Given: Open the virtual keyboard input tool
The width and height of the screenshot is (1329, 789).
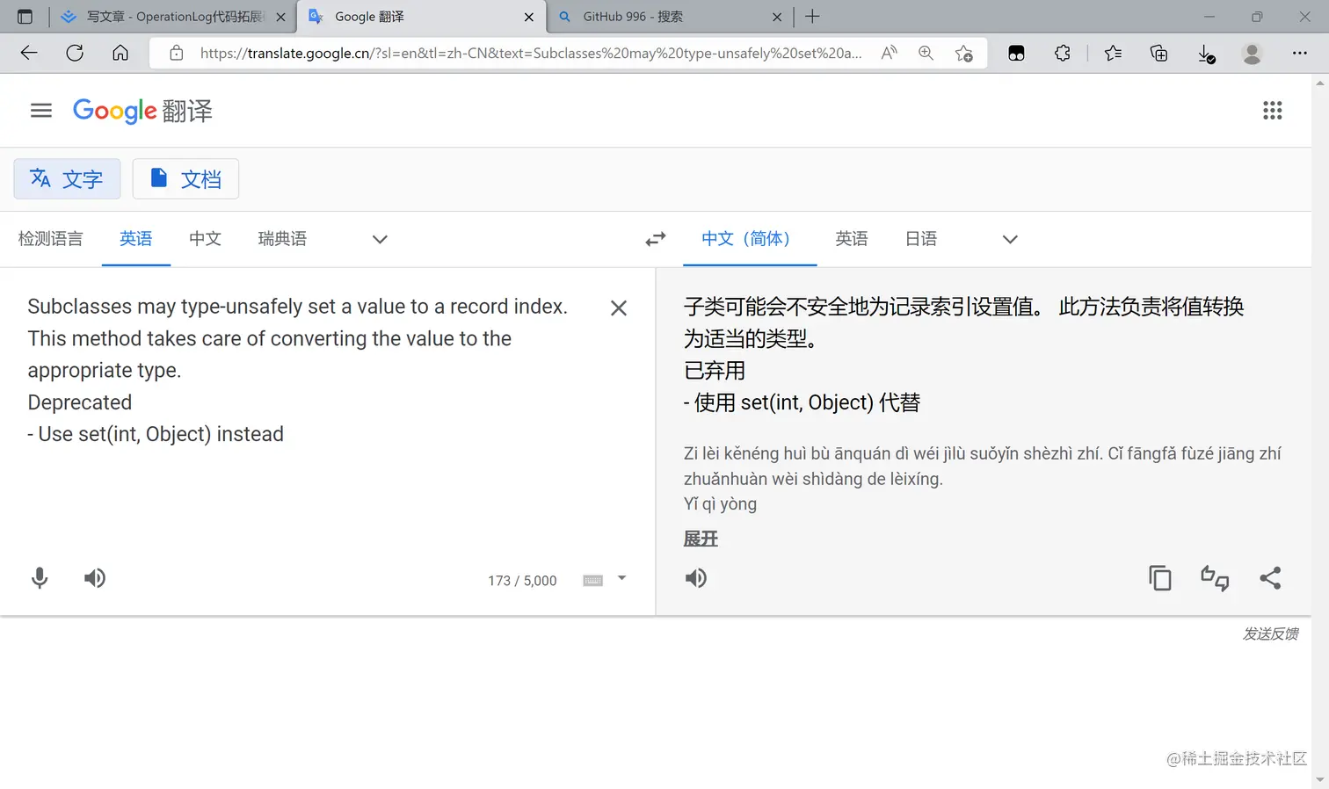Looking at the screenshot, I should tap(593, 580).
